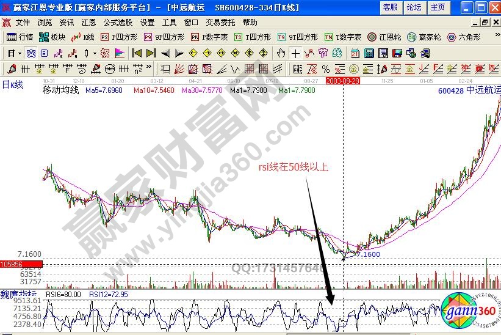Open the calculator icon in toolbar
The image size is (501, 335).
(x=368, y=53)
